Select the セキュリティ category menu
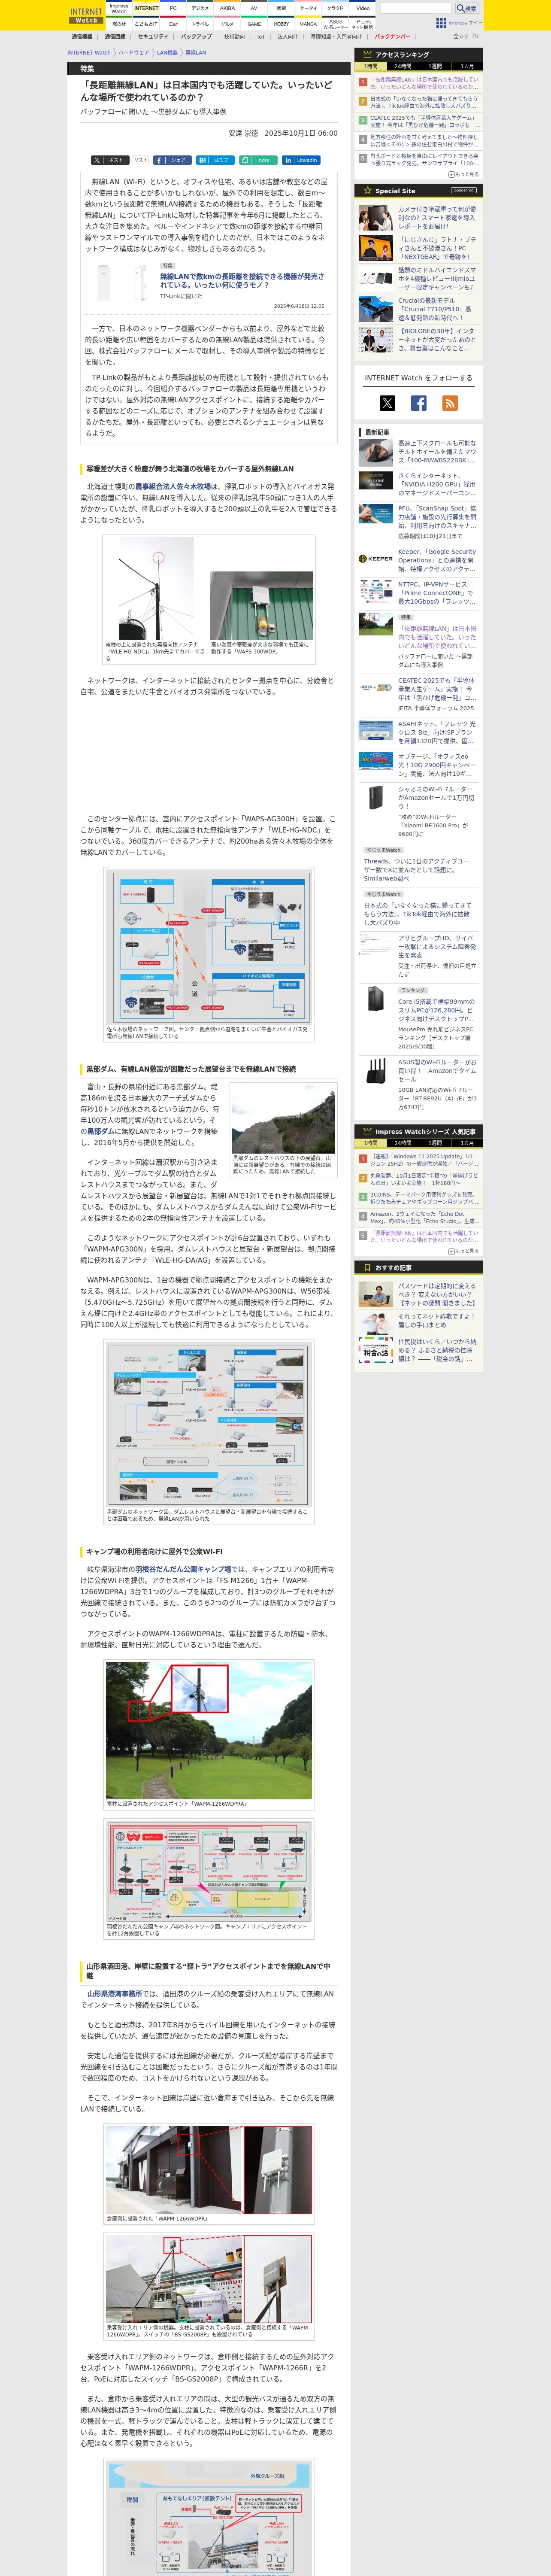 point(153,36)
